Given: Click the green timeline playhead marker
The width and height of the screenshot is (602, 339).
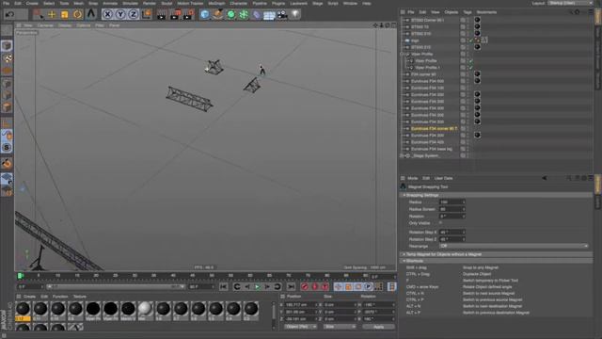Looking at the screenshot, I should (x=21, y=276).
